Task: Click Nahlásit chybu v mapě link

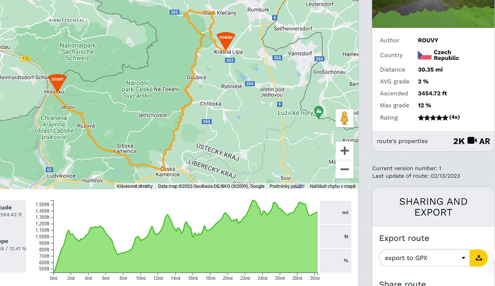Action: point(332,186)
